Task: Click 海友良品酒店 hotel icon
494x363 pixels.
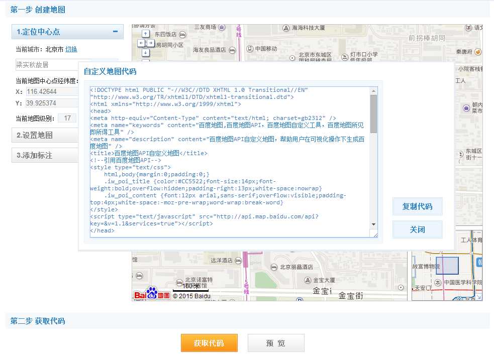Action: click(232, 50)
